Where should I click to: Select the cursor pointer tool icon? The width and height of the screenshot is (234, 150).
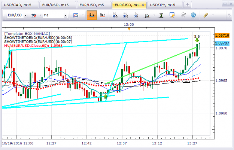pos(136,15)
